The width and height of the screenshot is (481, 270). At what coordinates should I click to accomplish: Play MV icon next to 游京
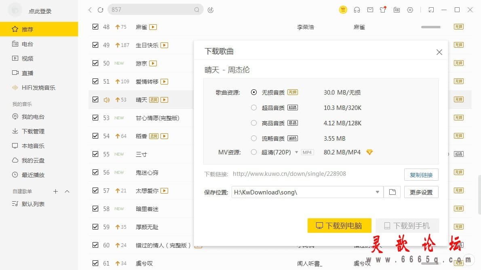(153, 63)
